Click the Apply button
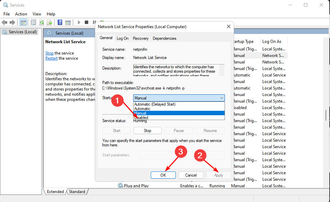 (219, 175)
